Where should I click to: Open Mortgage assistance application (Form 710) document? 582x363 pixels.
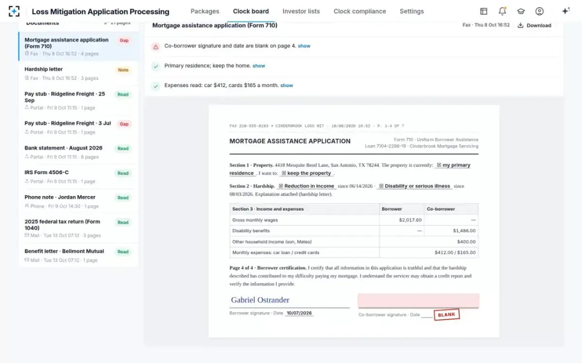tap(79, 46)
